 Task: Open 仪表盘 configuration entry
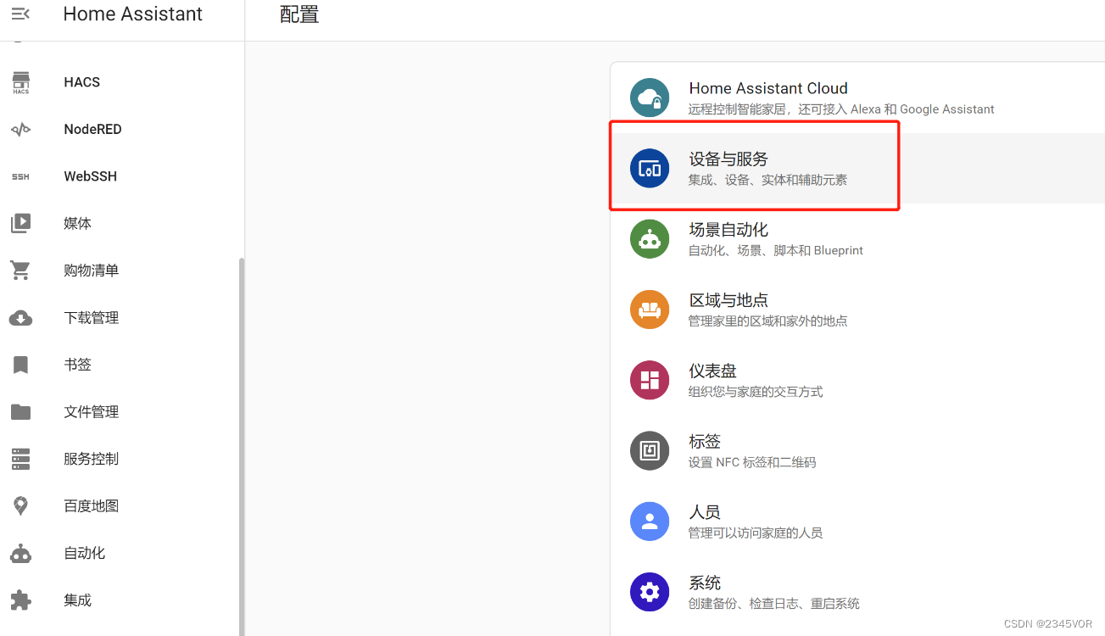tap(857, 379)
